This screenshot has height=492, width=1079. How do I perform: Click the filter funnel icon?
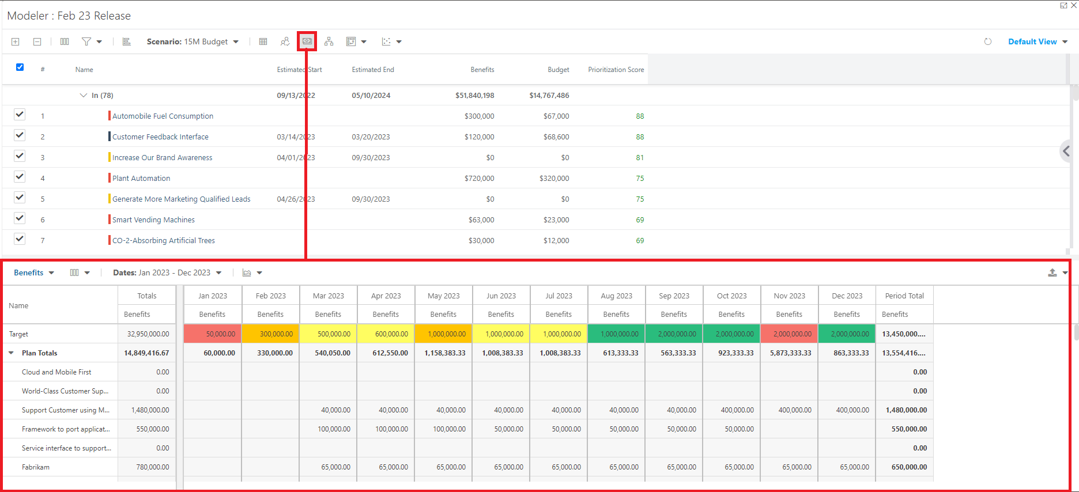point(86,41)
